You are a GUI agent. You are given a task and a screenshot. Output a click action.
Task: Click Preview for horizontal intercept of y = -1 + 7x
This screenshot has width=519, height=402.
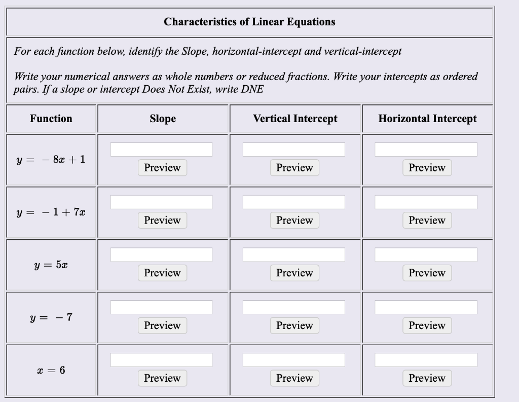pyautogui.click(x=427, y=221)
